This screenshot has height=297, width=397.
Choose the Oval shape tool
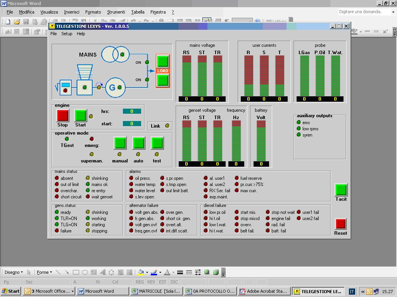(85, 272)
